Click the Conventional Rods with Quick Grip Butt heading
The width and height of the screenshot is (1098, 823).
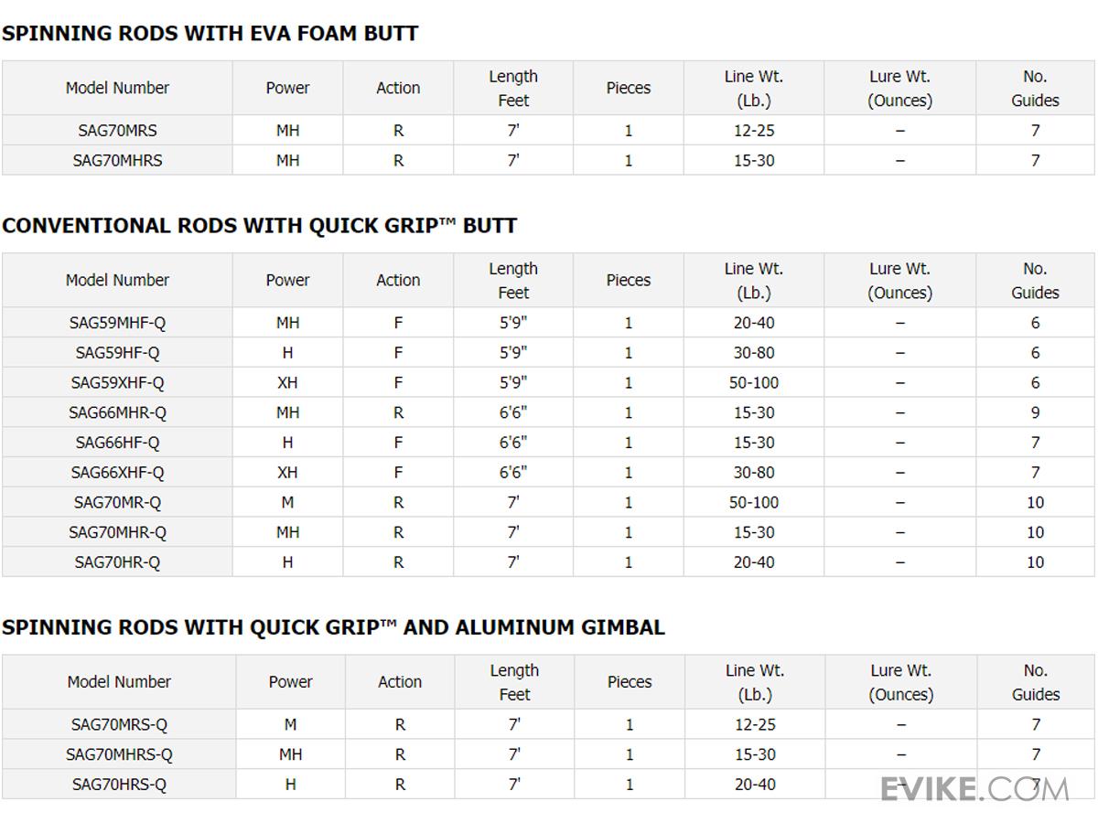259,226
